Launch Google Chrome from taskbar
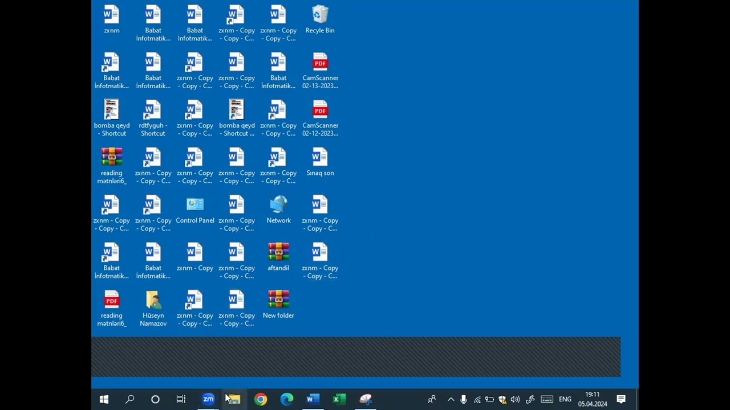 [260, 399]
